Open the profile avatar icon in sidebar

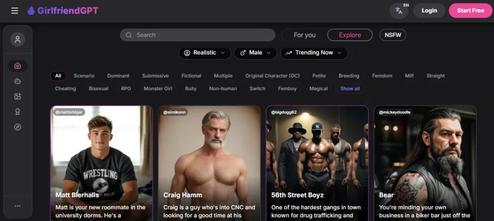coord(18,39)
